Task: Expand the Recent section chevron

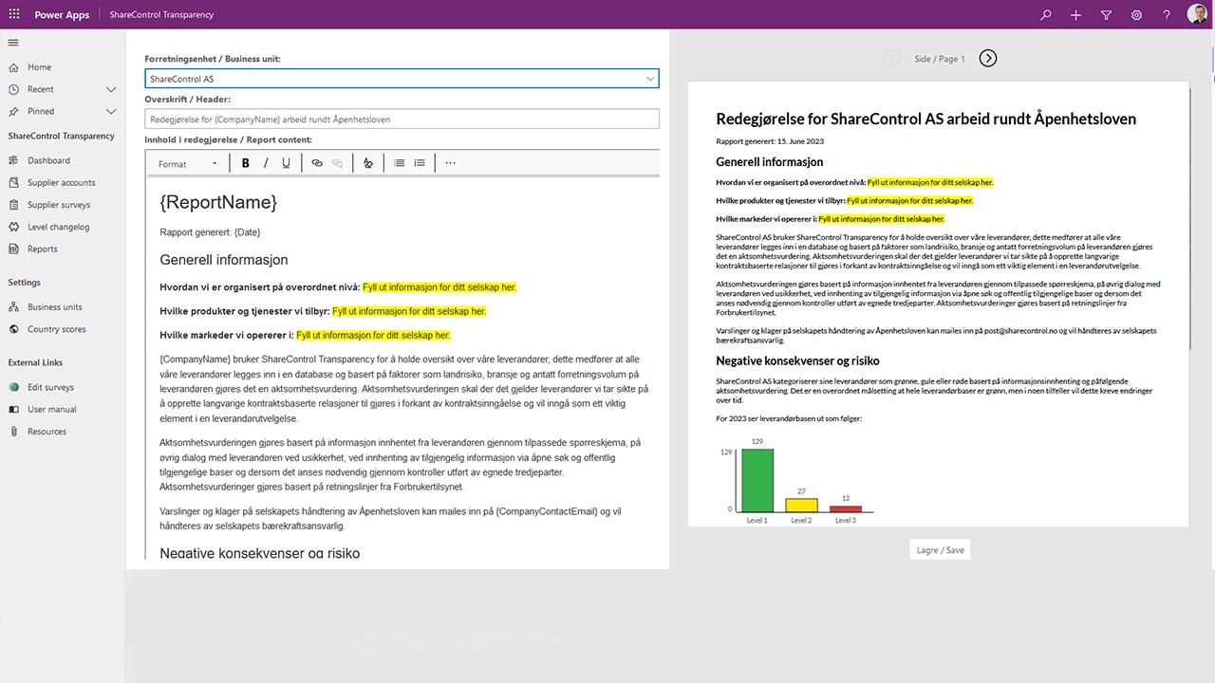Action: tap(111, 89)
